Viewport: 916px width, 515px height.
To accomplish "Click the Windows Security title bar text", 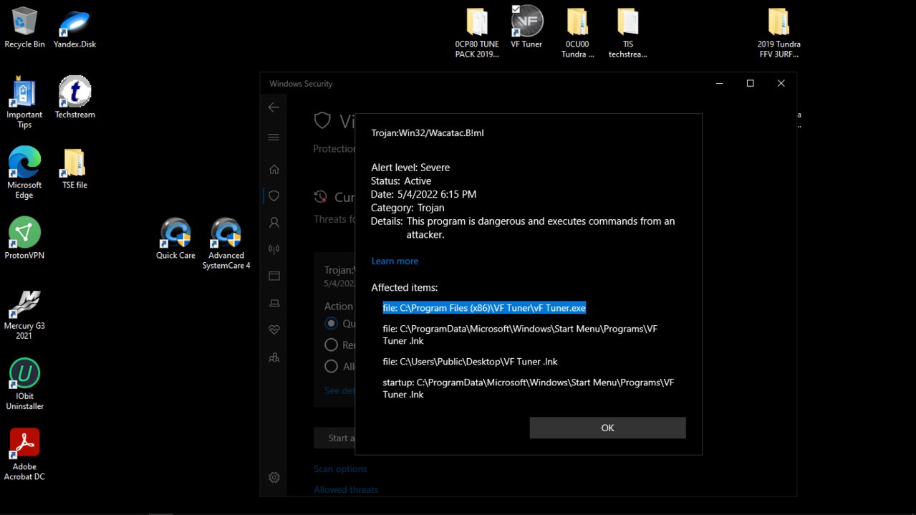I will tap(301, 84).
